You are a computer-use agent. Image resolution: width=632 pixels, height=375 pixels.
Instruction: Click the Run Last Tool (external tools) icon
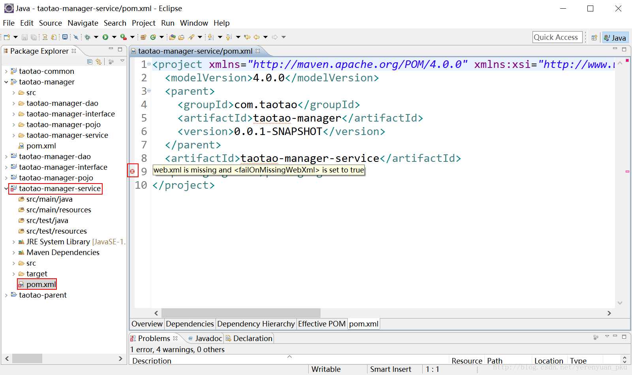click(124, 37)
